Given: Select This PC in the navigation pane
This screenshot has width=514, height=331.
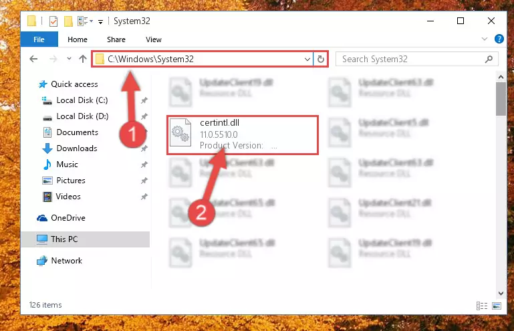Looking at the screenshot, I should [86, 239].
